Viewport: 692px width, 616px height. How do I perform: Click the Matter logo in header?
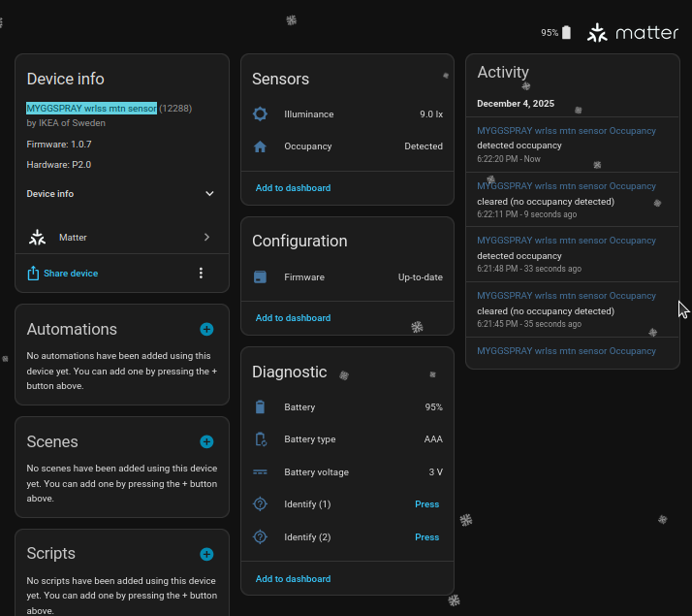[634, 33]
